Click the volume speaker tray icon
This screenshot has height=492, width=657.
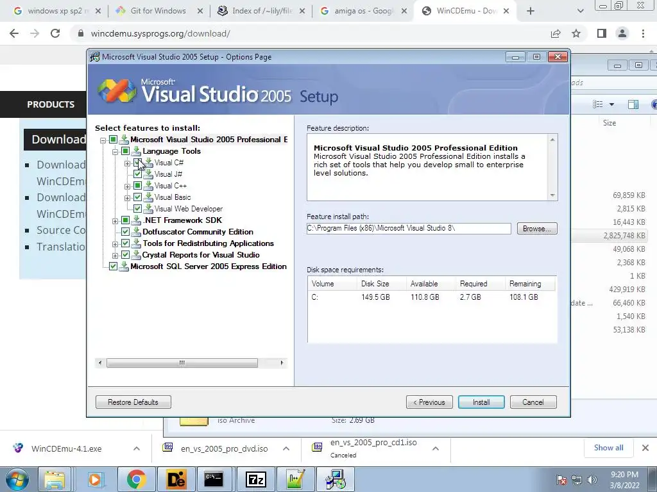click(x=592, y=480)
